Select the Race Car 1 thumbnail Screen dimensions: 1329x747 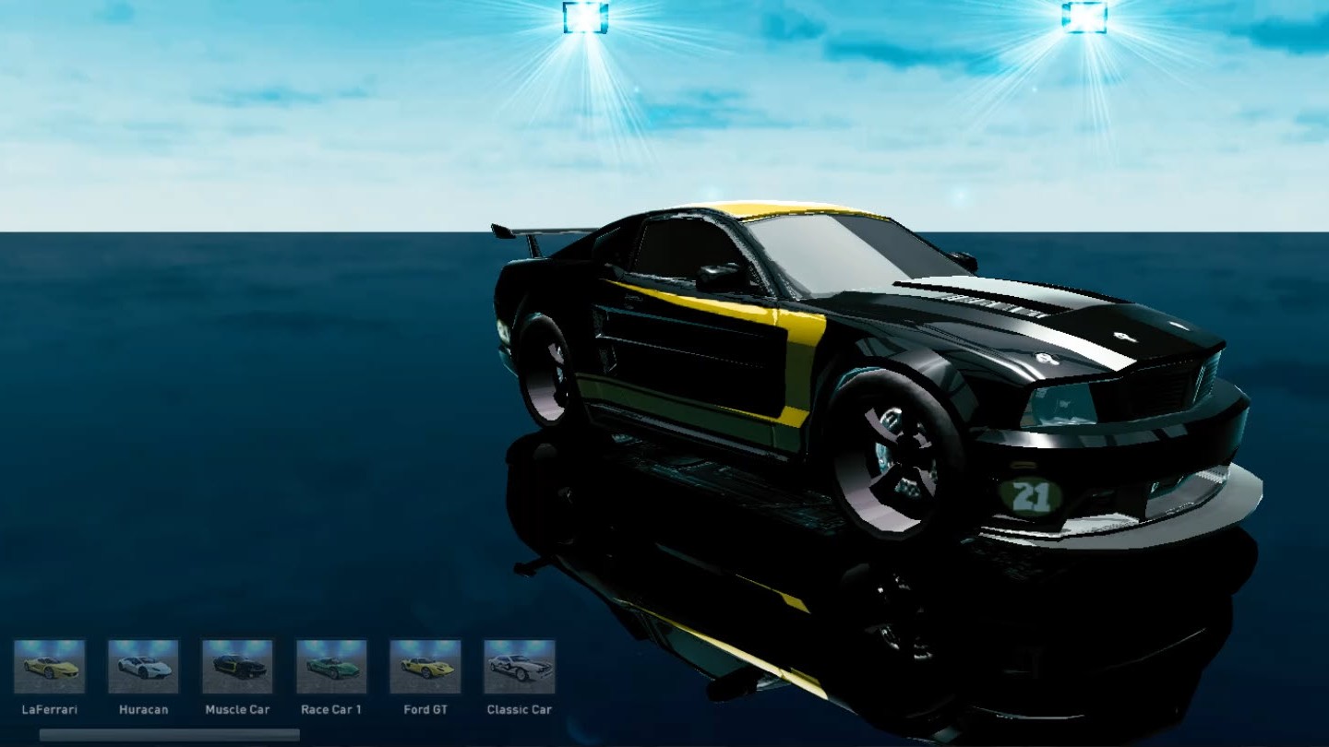point(331,667)
